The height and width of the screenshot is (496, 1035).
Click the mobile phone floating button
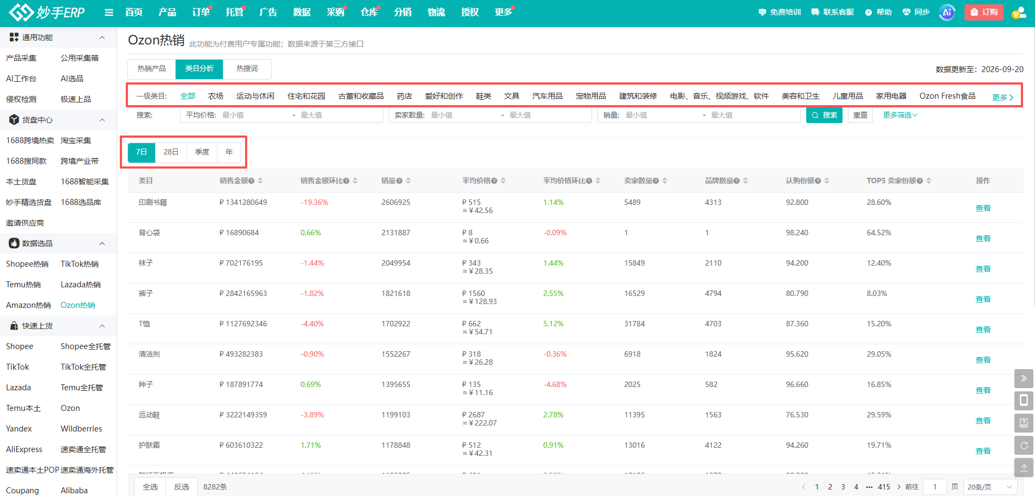point(1024,401)
